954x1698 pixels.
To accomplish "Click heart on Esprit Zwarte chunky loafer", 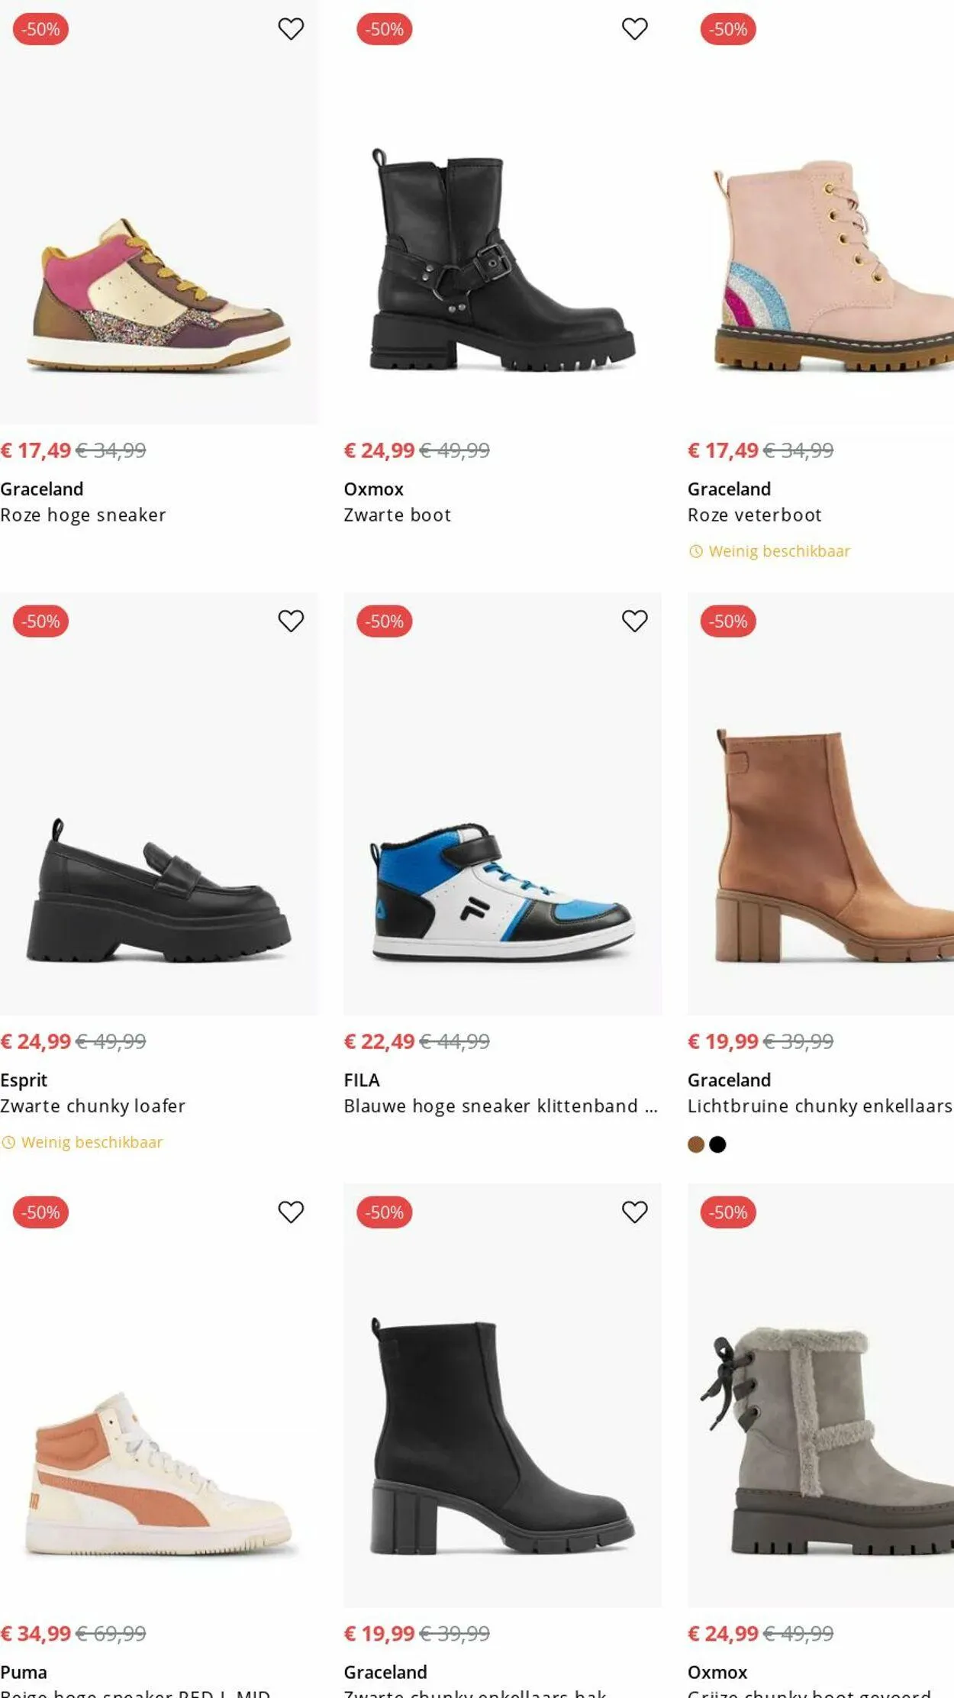I will coord(291,621).
